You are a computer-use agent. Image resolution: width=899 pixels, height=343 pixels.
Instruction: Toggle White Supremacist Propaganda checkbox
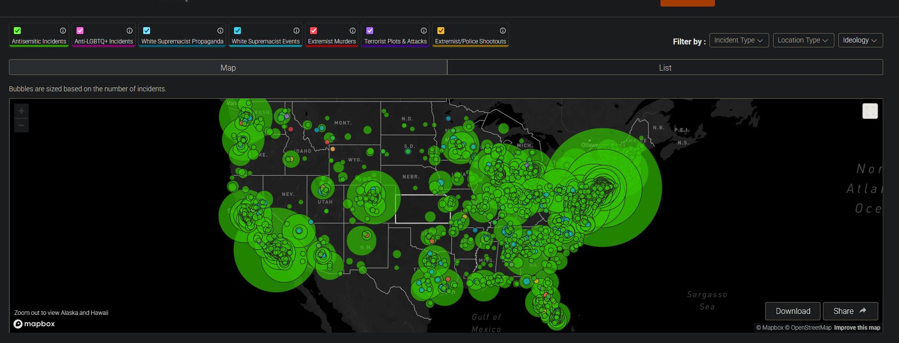pyautogui.click(x=147, y=31)
